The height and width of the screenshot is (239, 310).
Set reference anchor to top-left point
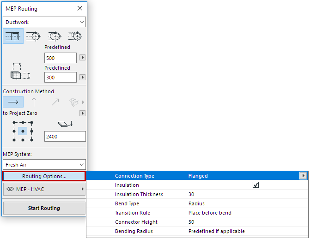(14, 123)
